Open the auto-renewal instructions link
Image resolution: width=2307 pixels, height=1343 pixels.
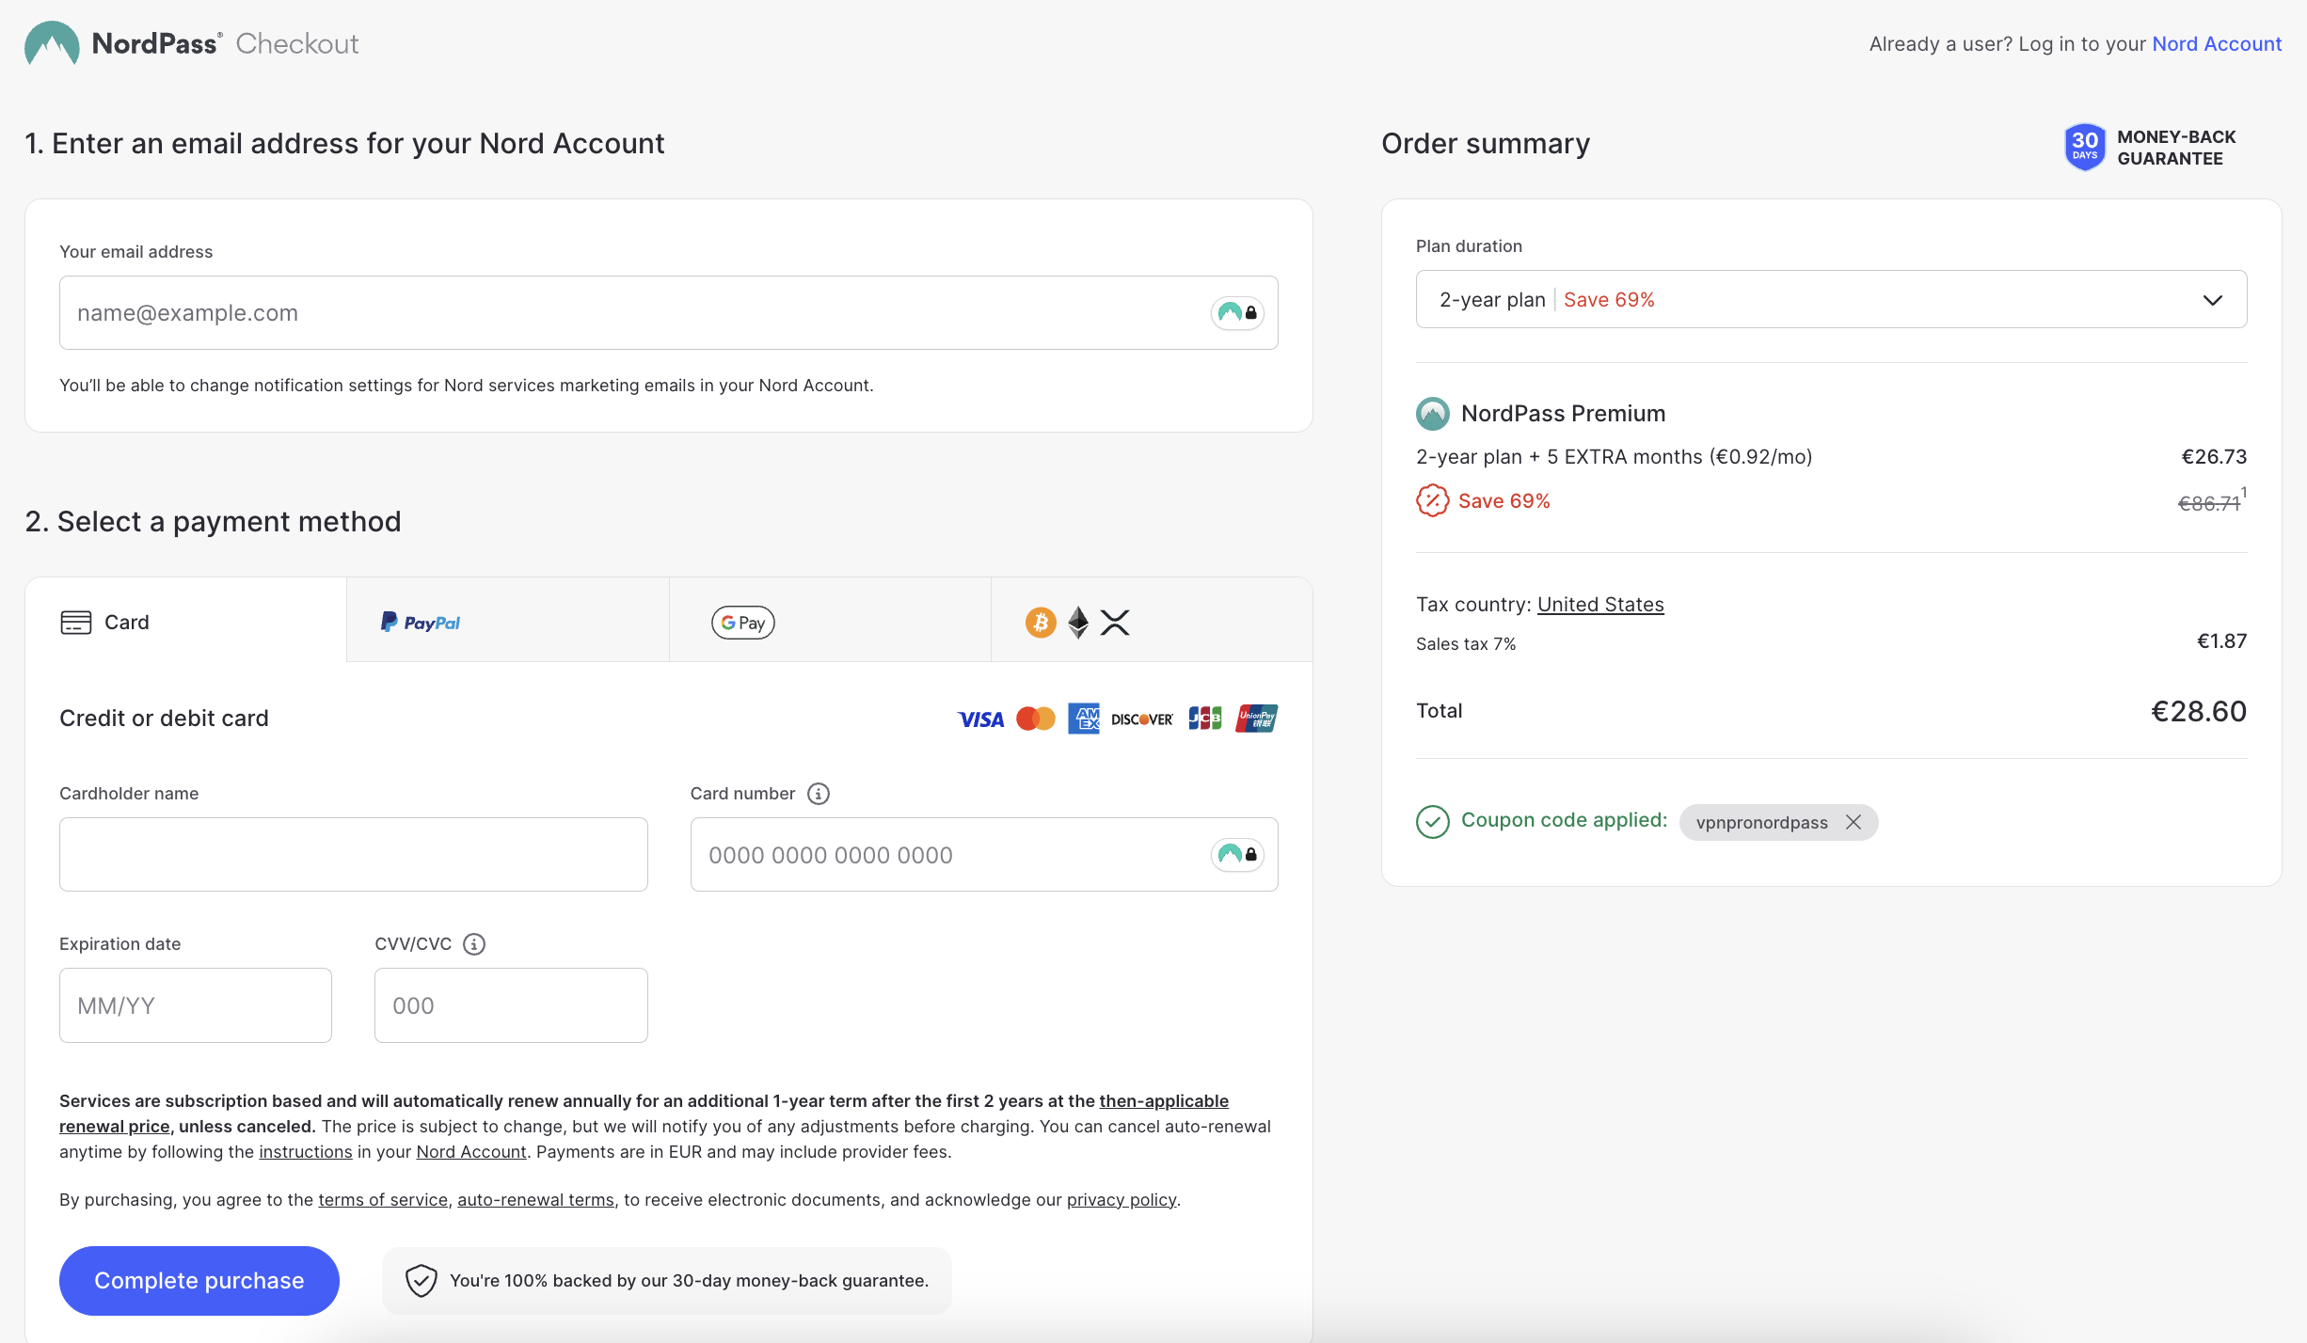(306, 1152)
